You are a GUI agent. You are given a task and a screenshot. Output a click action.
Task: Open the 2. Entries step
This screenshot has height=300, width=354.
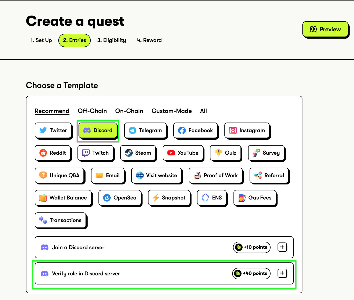click(x=74, y=40)
